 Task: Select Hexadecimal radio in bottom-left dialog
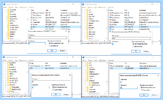click(53, 87)
